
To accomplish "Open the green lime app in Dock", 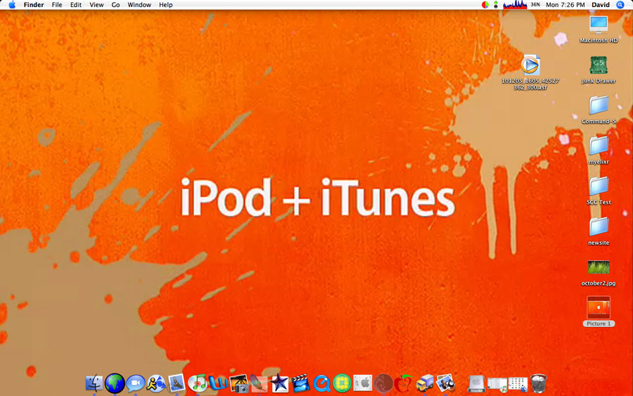I will pyautogui.click(x=342, y=383).
